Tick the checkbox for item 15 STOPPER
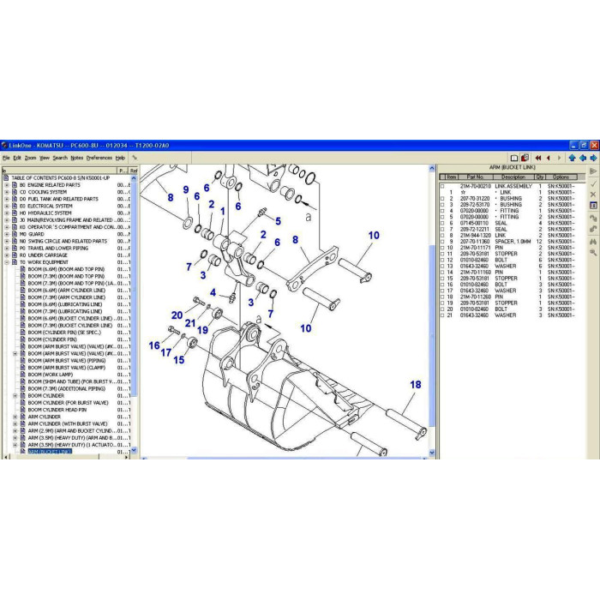The height and width of the screenshot is (600, 600). pyautogui.click(x=442, y=279)
